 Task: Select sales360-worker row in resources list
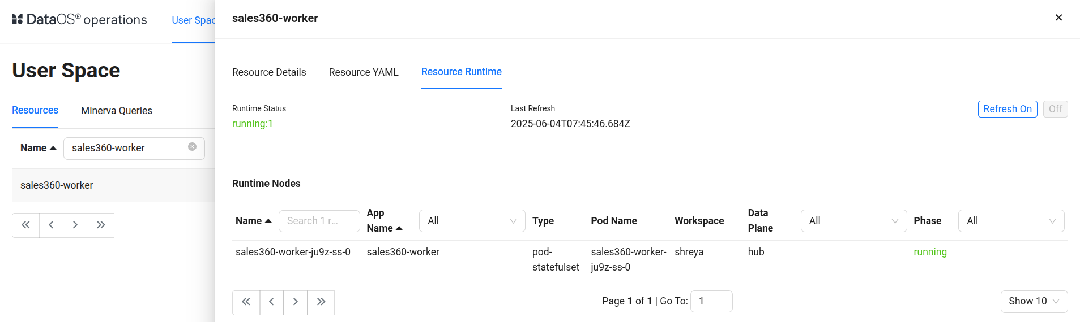pos(57,185)
